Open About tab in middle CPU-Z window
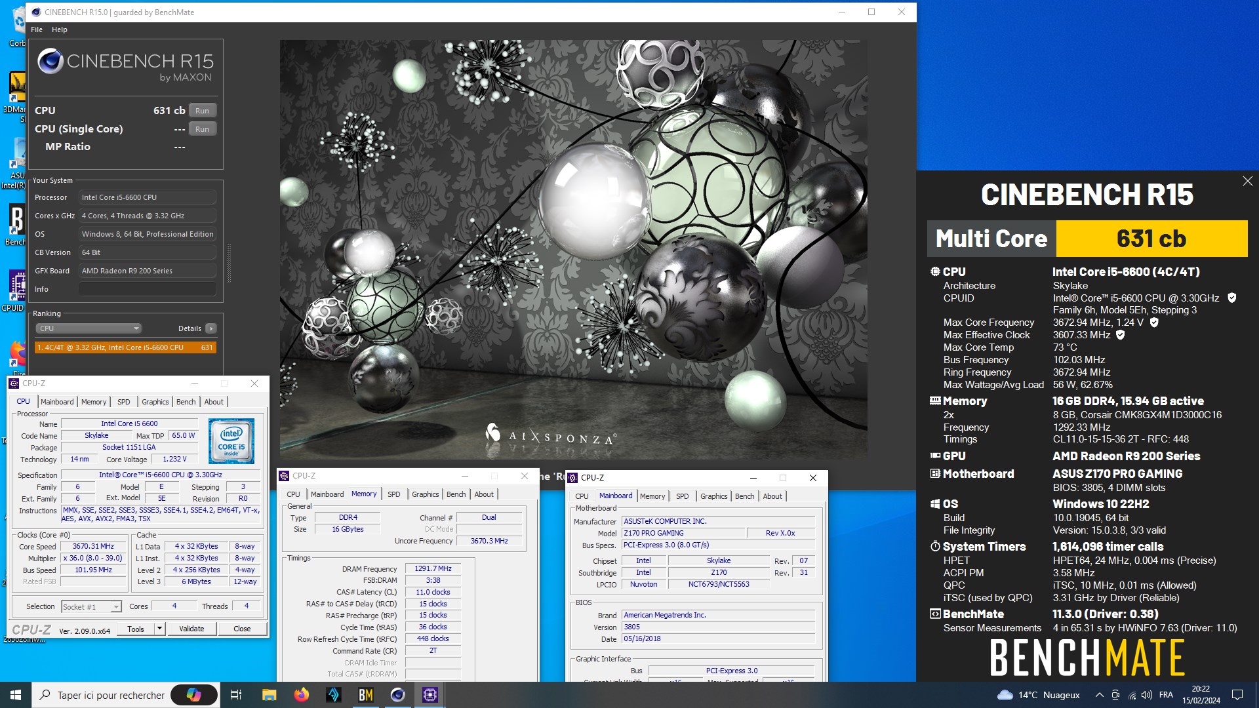This screenshot has height=708, width=1259. [x=484, y=494]
